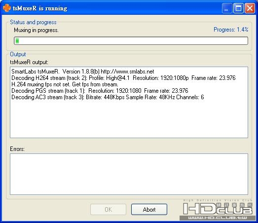Click the 'Progress: 1.4%' label
The width and height of the screenshot is (258, 223).
(x=231, y=30)
